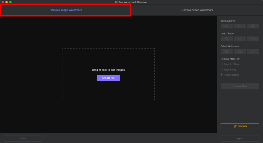Click the Close button at bottom
Viewport: 263px width, 143px height.
pos(23,138)
